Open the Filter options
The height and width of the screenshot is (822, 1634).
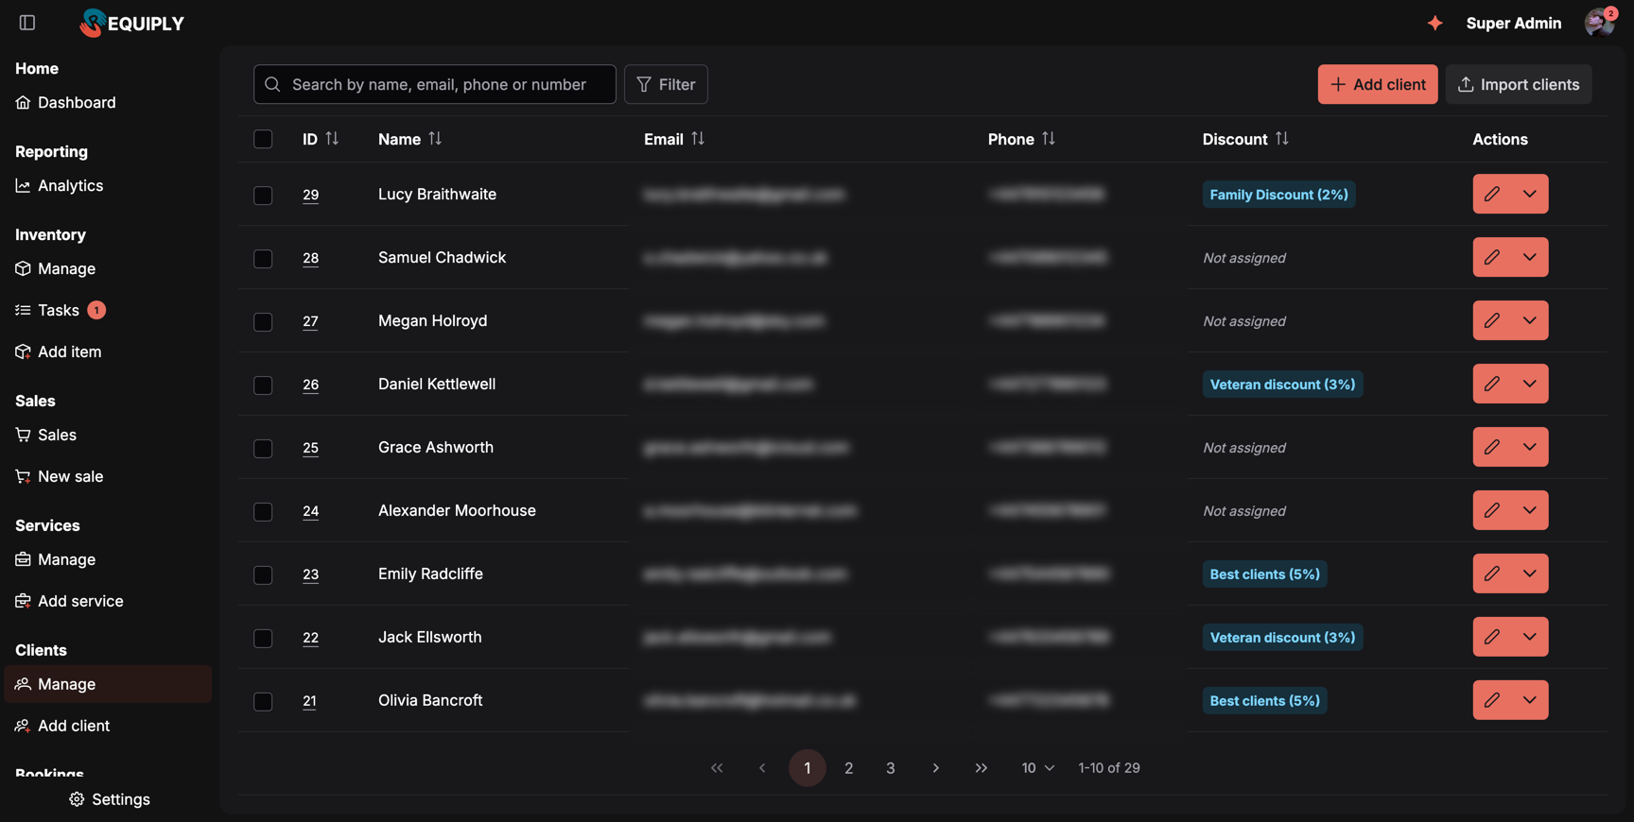[x=666, y=84]
